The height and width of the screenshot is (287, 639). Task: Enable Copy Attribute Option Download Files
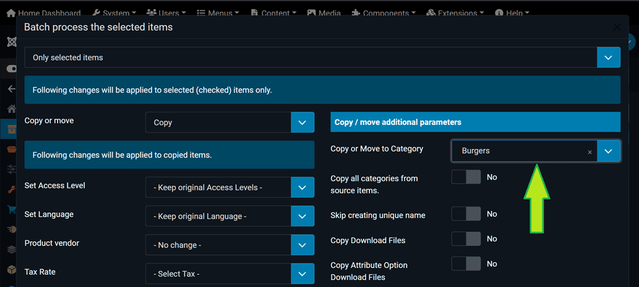(466, 263)
